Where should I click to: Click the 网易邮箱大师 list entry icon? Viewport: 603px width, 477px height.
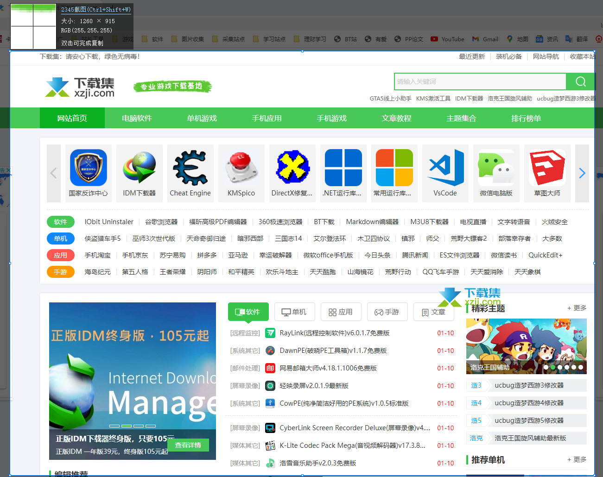coord(270,368)
